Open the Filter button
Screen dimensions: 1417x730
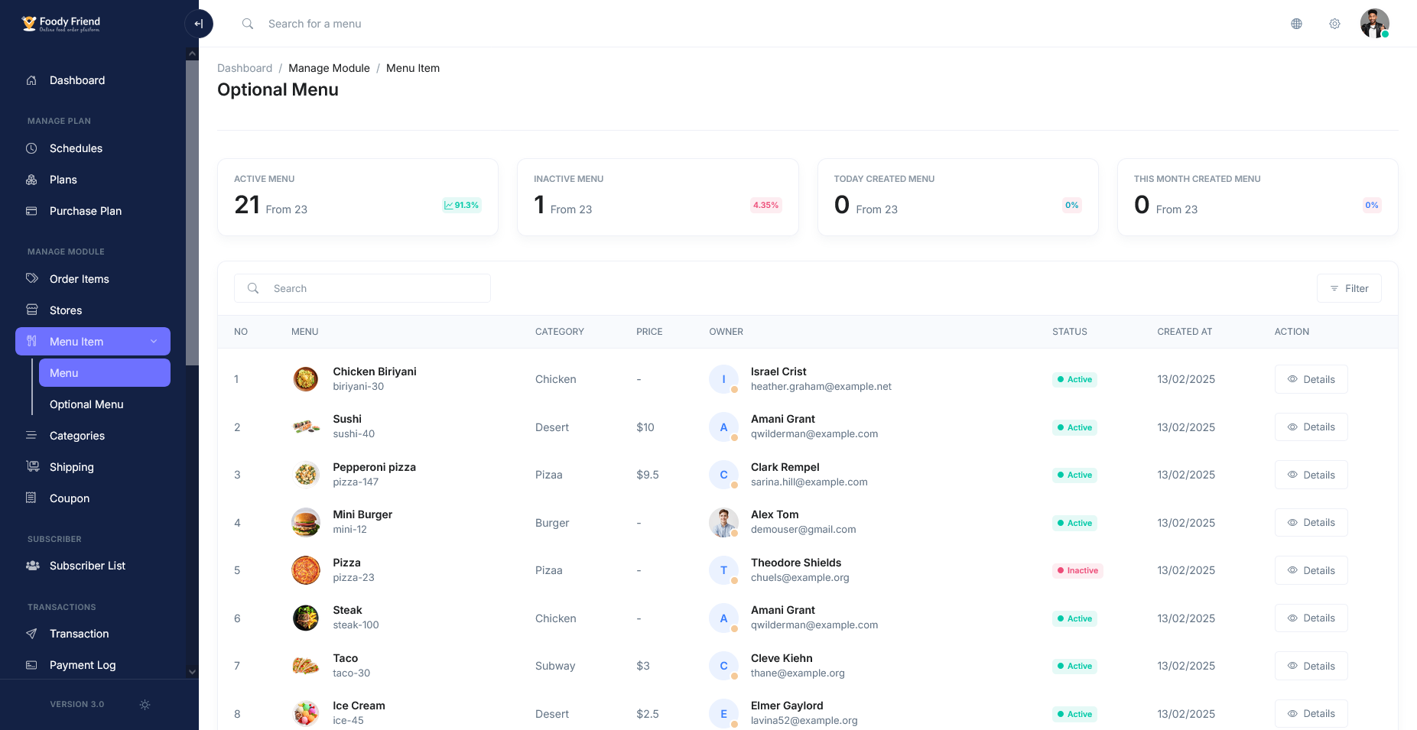(1349, 288)
